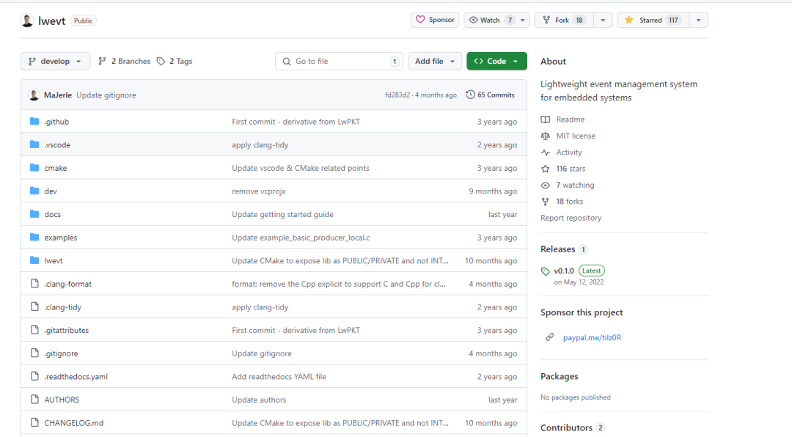This screenshot has width=792, height=437.
Task: Fork the lwevt repository
Action: point(563,20)
